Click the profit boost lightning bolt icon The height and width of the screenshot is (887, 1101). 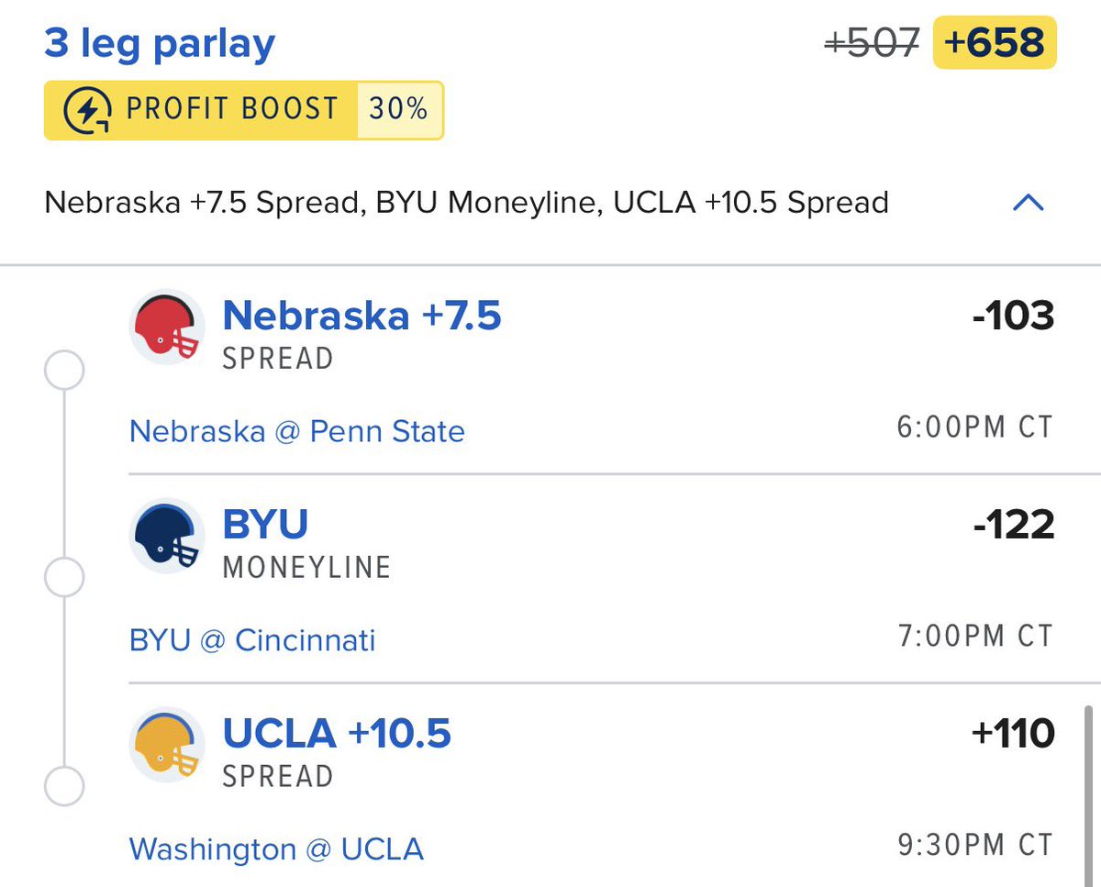[x=87, y=110]
